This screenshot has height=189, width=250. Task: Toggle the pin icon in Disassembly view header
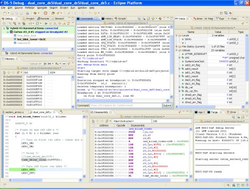(x=179, y=112)
